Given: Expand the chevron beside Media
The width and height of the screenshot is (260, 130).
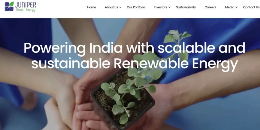Looking at the screenshot, I should (x=237, y=7).
